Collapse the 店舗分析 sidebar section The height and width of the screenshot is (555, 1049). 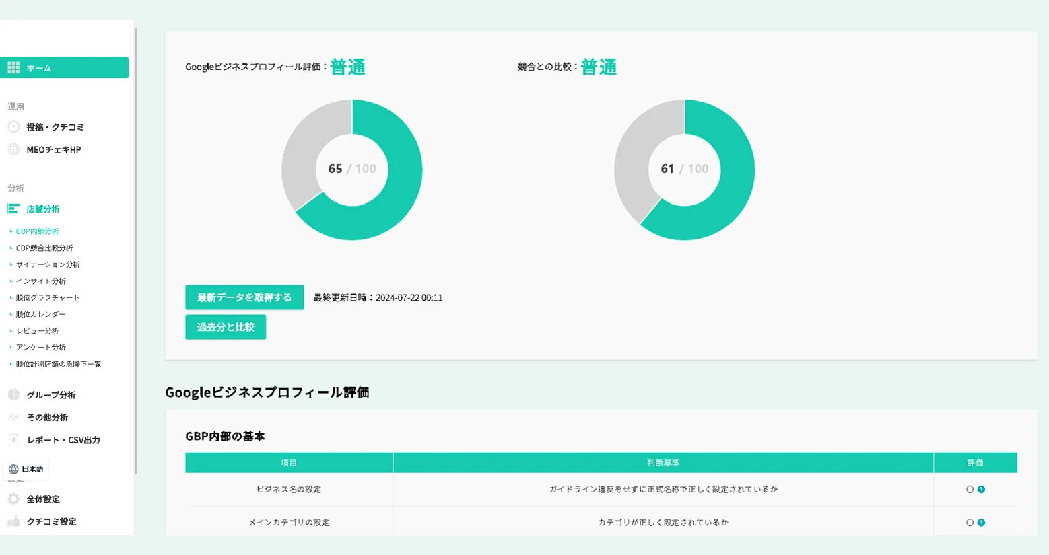pos(43,209)
